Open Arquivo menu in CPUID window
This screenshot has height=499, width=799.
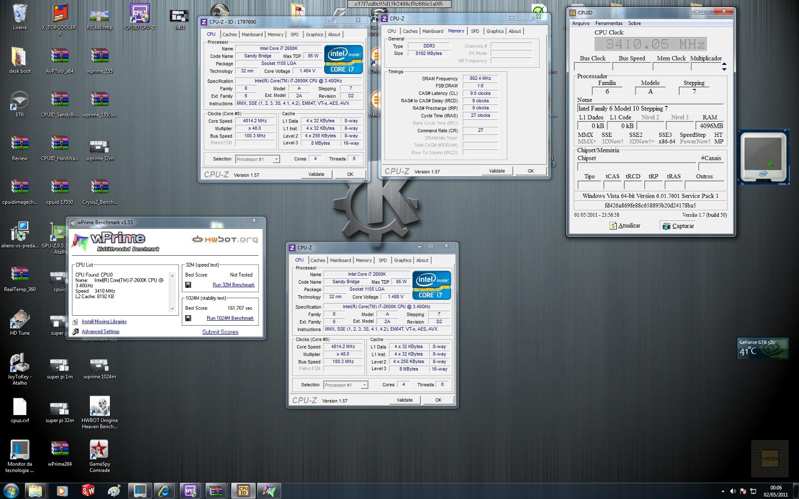pos(581,23)
